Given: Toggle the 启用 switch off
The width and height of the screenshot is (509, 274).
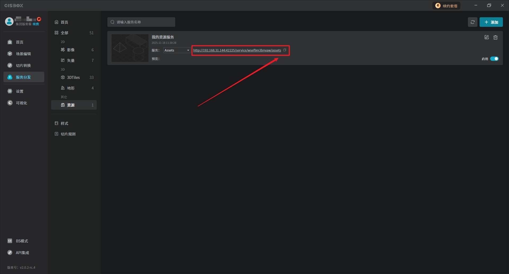Looking at the screenshot, I should tap(494, 59).
